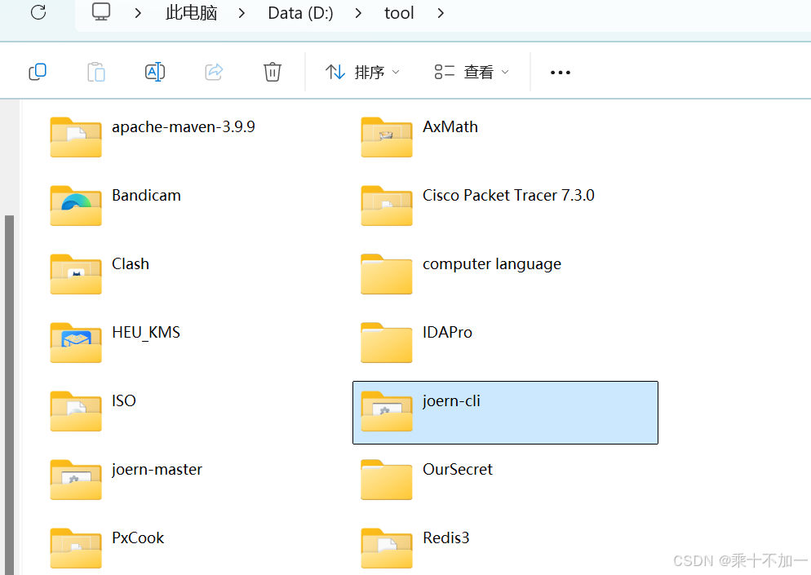Select the computer language folder icon

pos(387,274)
